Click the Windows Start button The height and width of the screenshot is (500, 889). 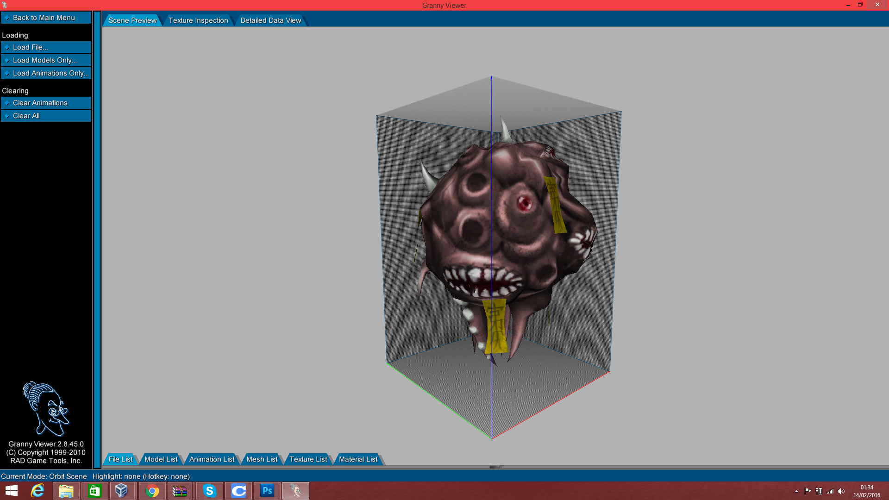tap(11, 491)
